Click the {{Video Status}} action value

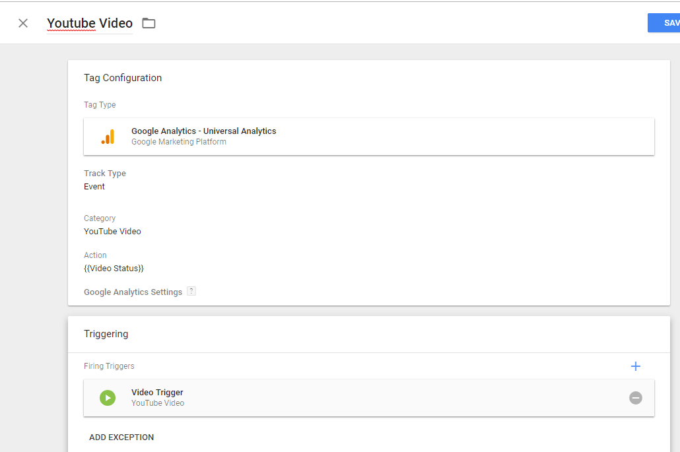114,269
